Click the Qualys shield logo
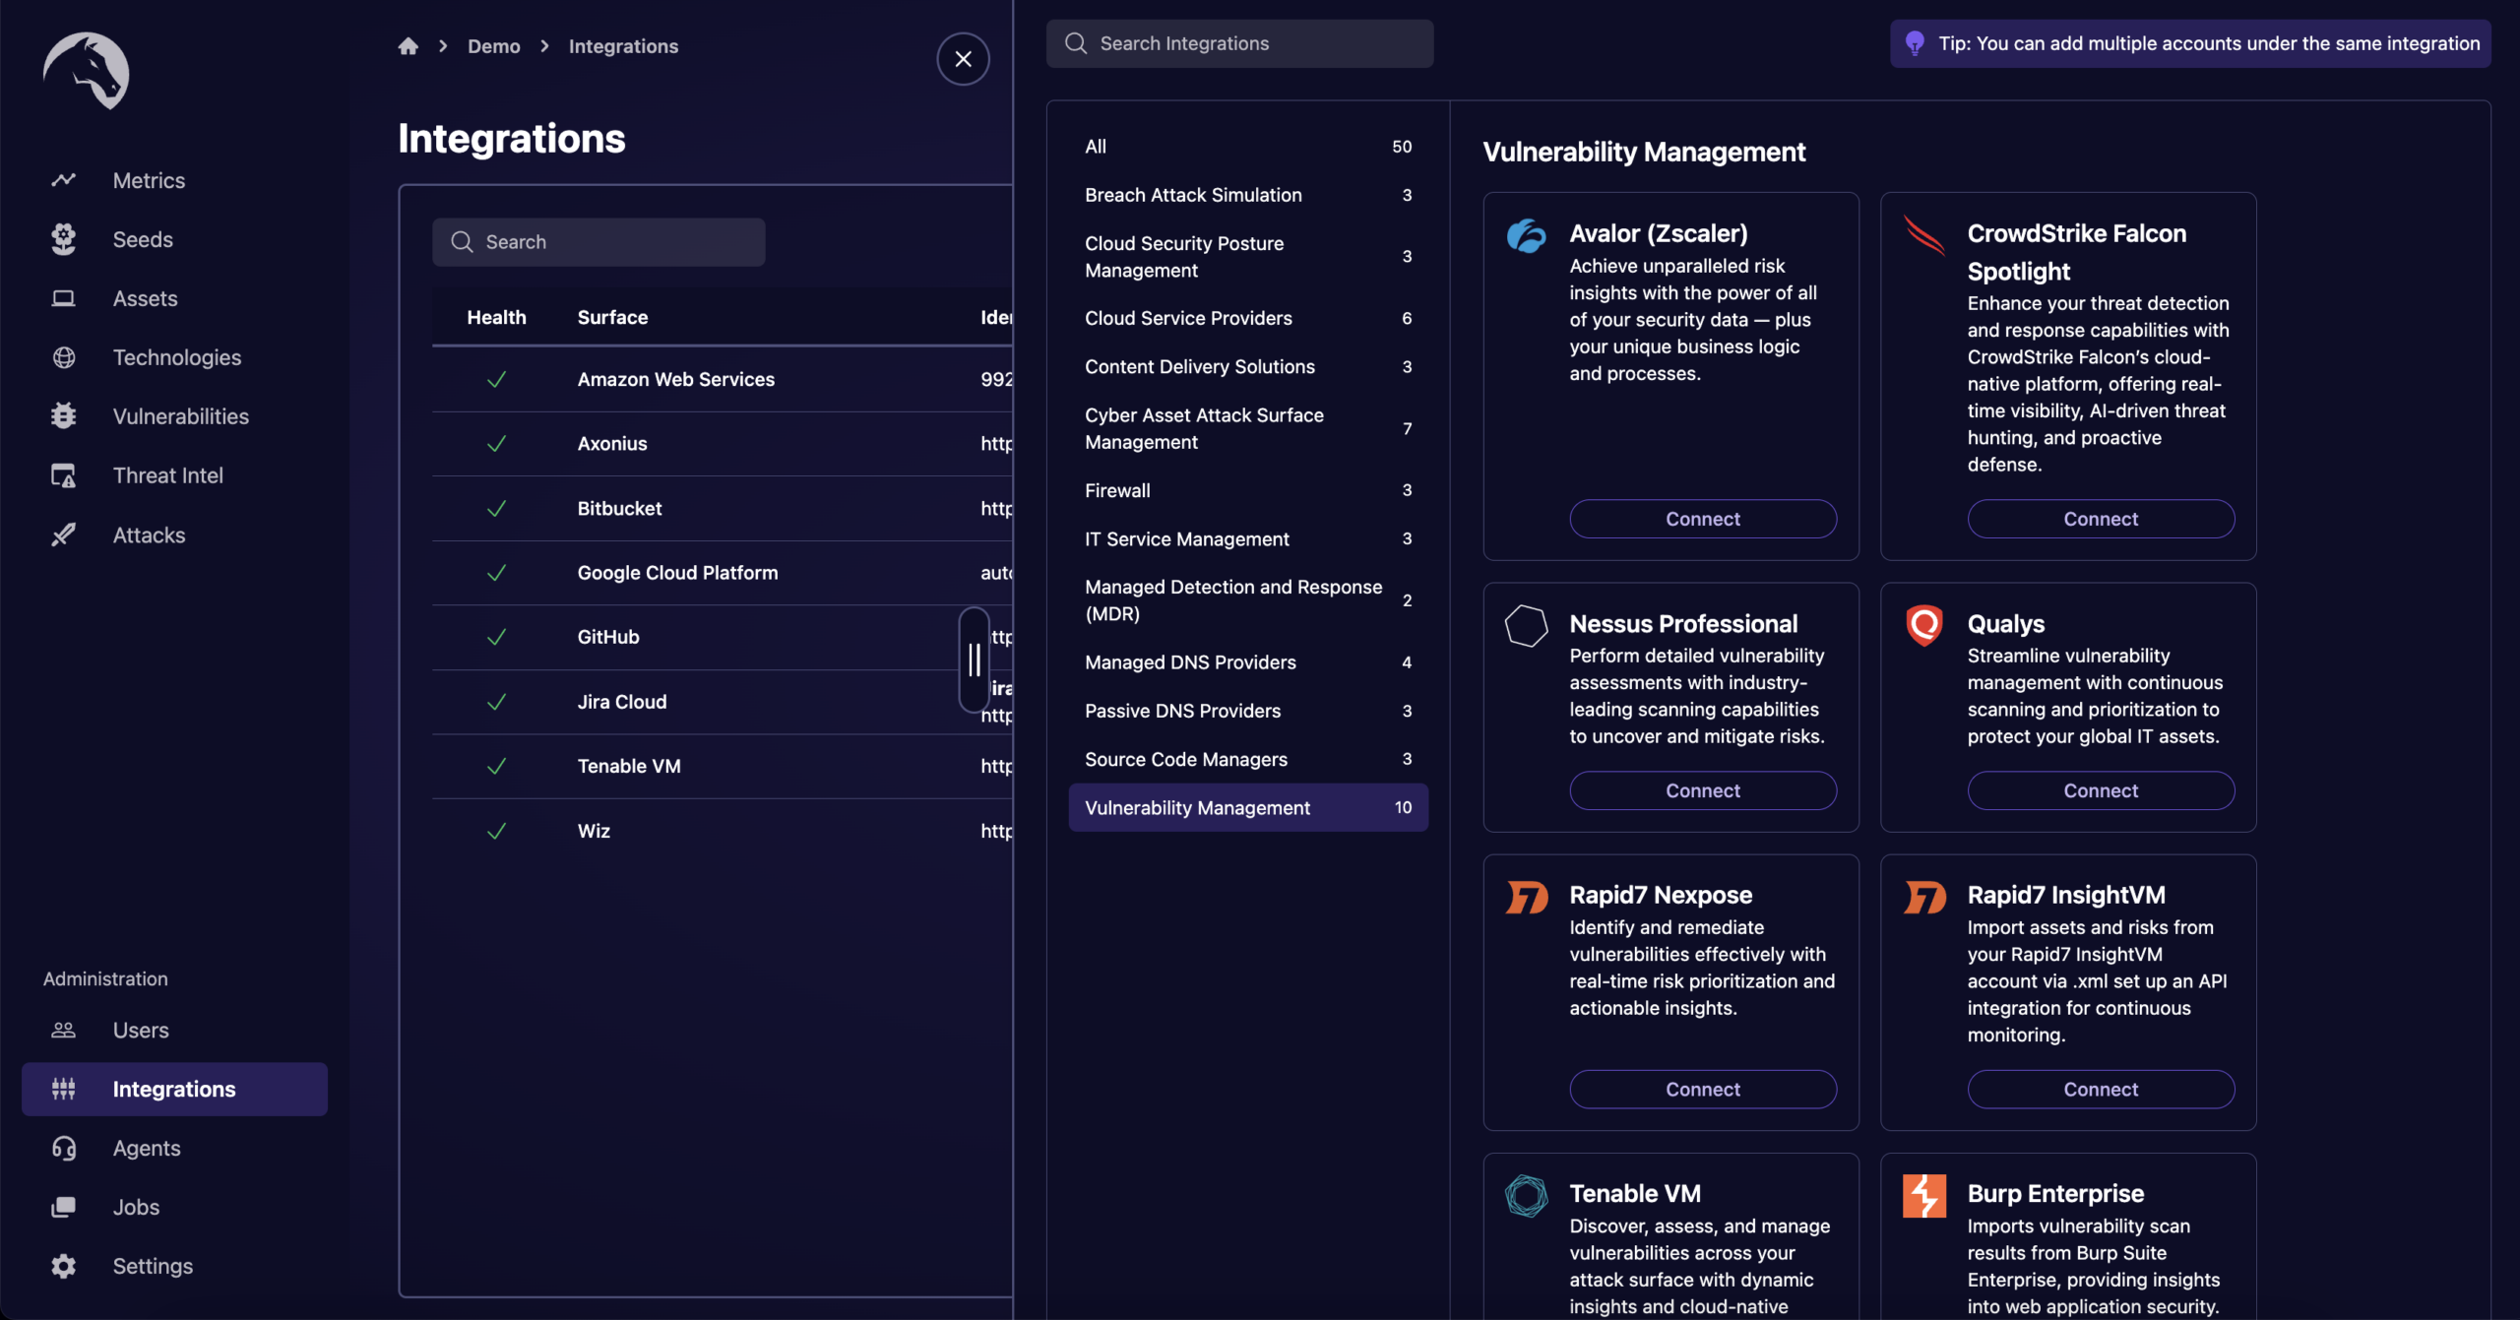The image size is (2520, 1320). (x=1924, y=626)
